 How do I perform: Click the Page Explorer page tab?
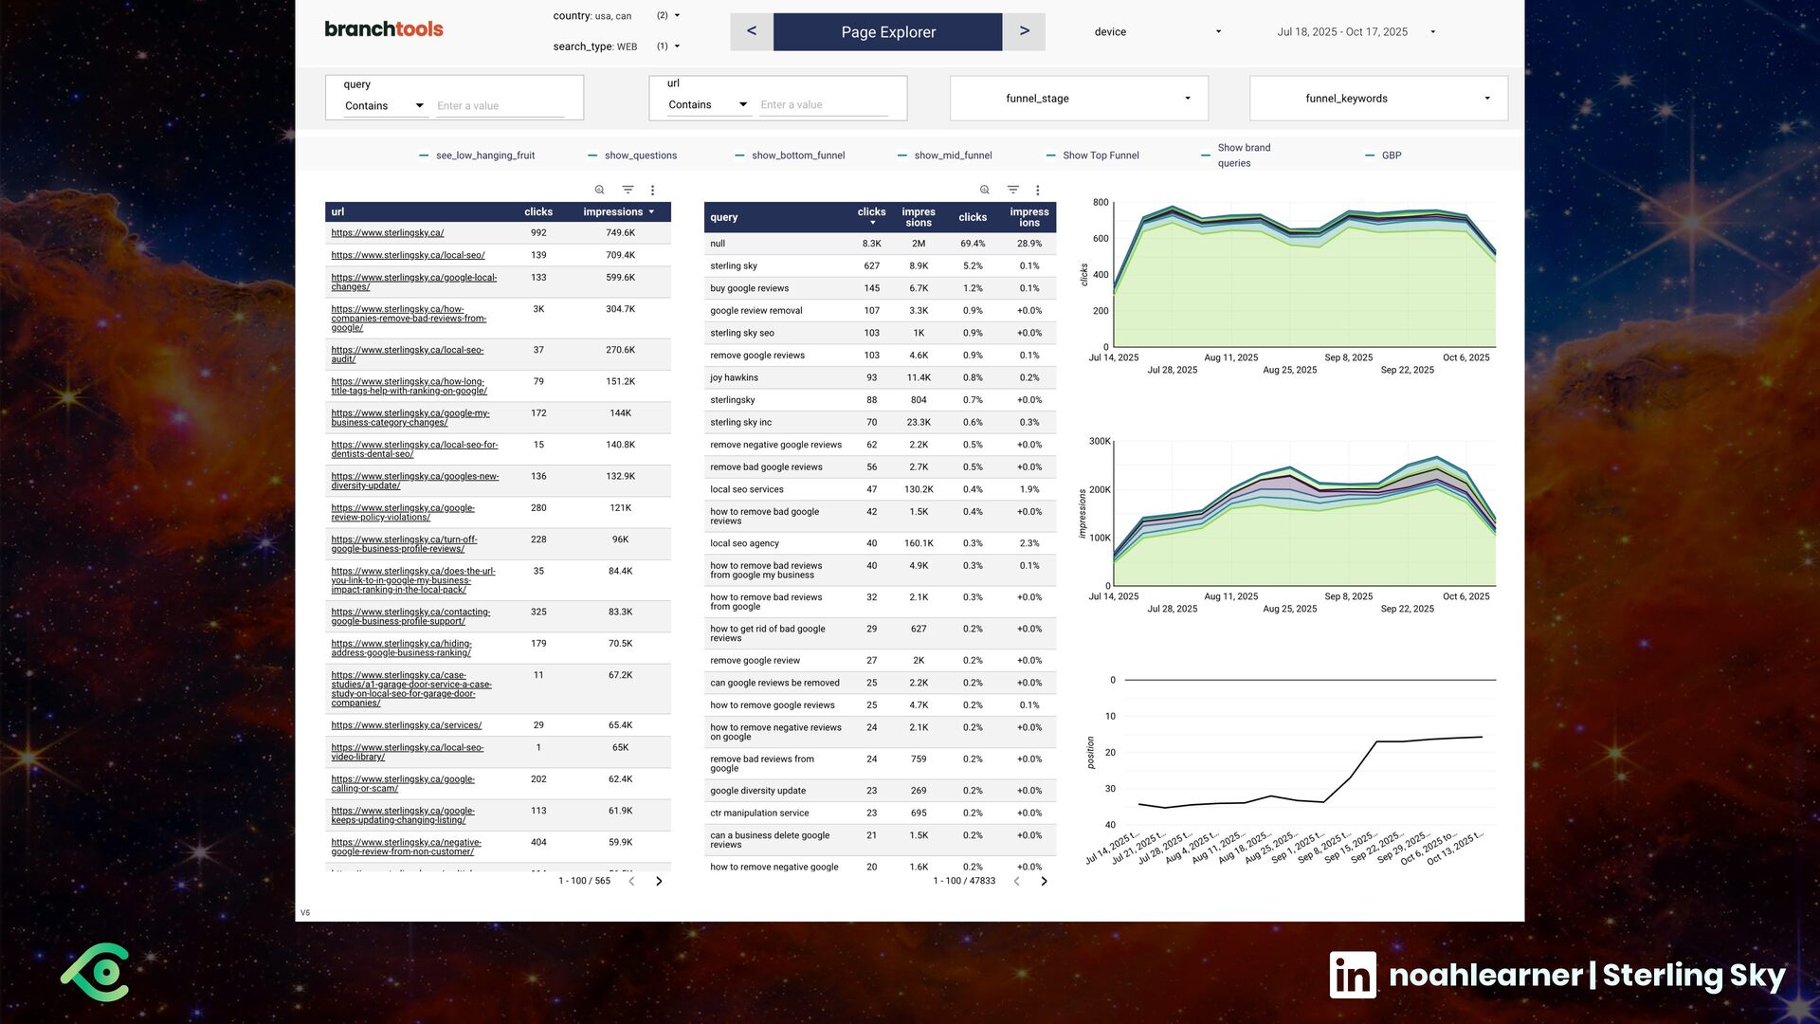[888, 32]
